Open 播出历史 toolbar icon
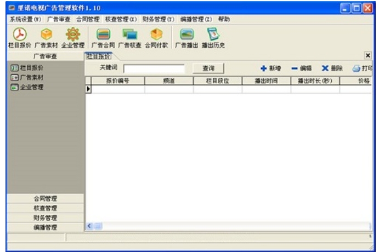The image size is (379, 252). coord(213,38)
